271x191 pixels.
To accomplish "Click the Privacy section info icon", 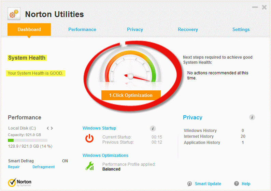I will (x=252, y=117).
